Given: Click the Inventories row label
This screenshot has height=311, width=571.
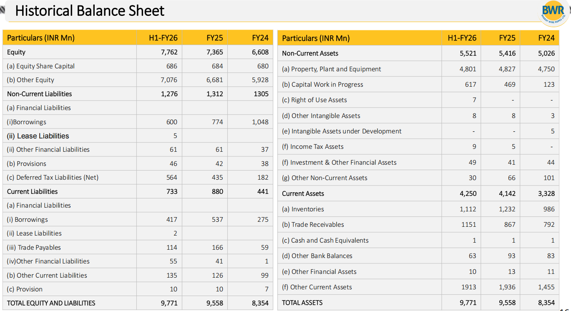Looking at the screenshot, I should 303,209.
